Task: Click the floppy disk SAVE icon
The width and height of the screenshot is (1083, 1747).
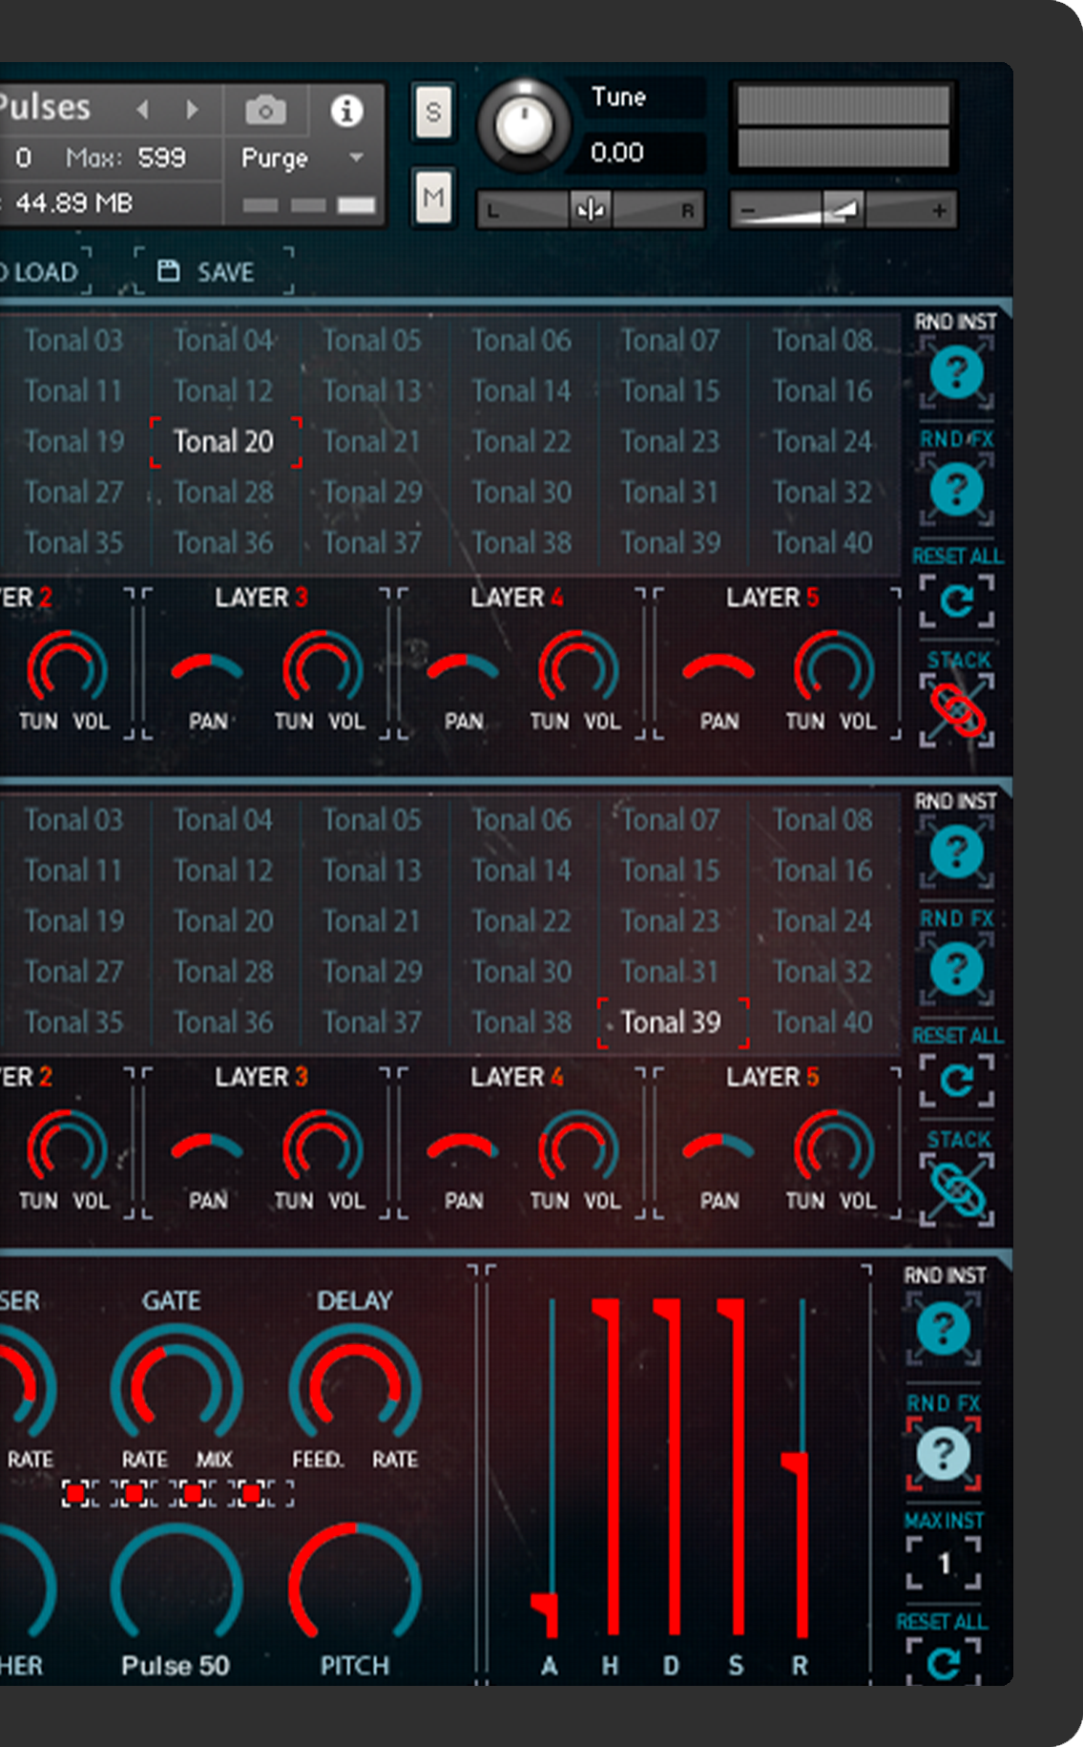Action: [x=169, y=271]
